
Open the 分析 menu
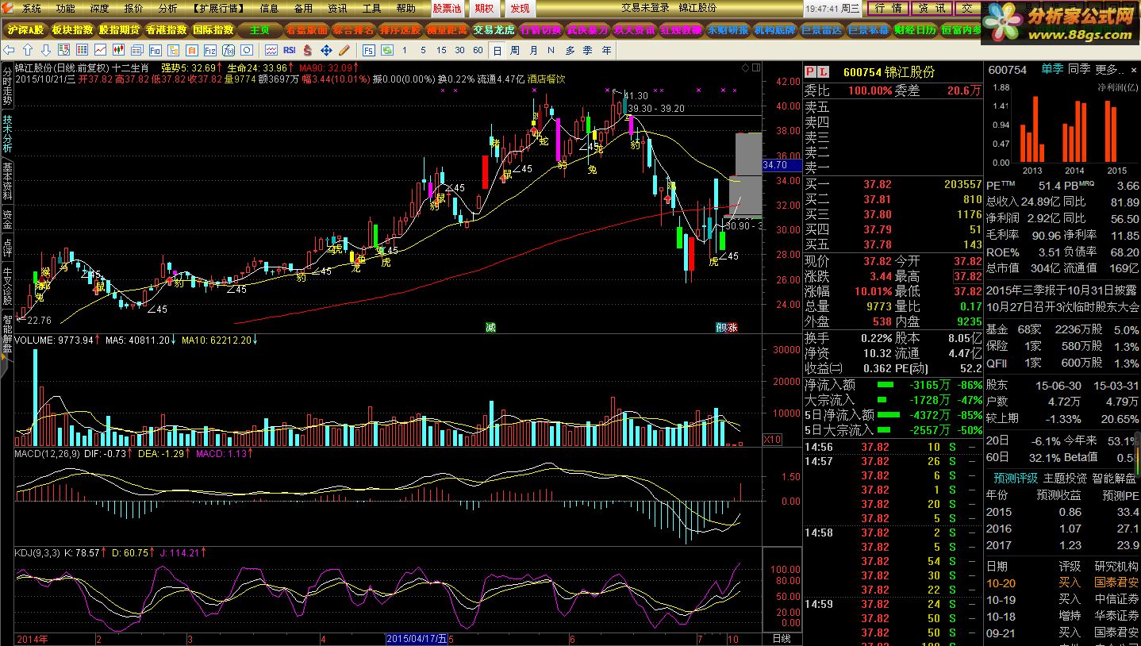click(x=167, y=8)
